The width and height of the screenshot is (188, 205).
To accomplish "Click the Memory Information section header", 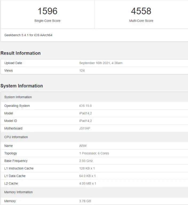I will pyautogui.click(x=94, y=192).
